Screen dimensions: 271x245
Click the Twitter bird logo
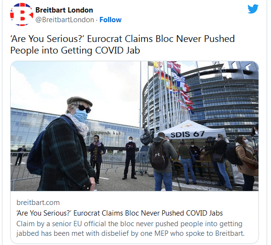click(253, 9)
